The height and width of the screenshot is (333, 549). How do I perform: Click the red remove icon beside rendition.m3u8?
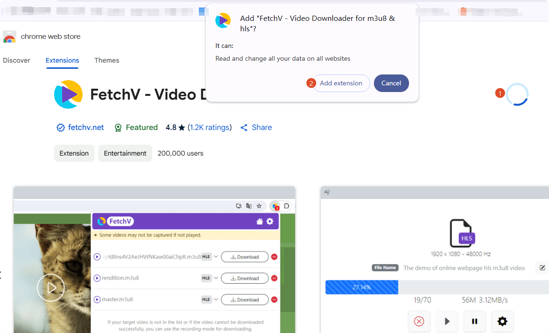[274, 278]
